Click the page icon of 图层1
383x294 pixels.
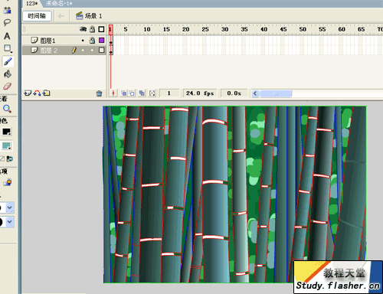point(34,40)
